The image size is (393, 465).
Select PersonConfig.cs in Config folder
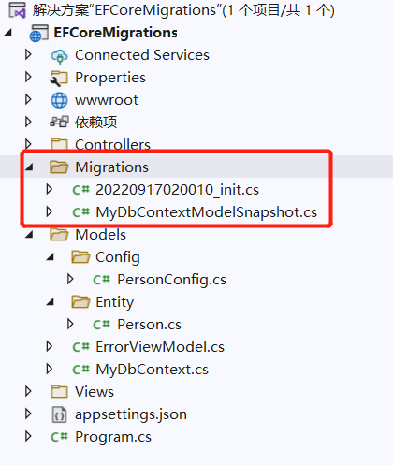[x=171, y=280]
